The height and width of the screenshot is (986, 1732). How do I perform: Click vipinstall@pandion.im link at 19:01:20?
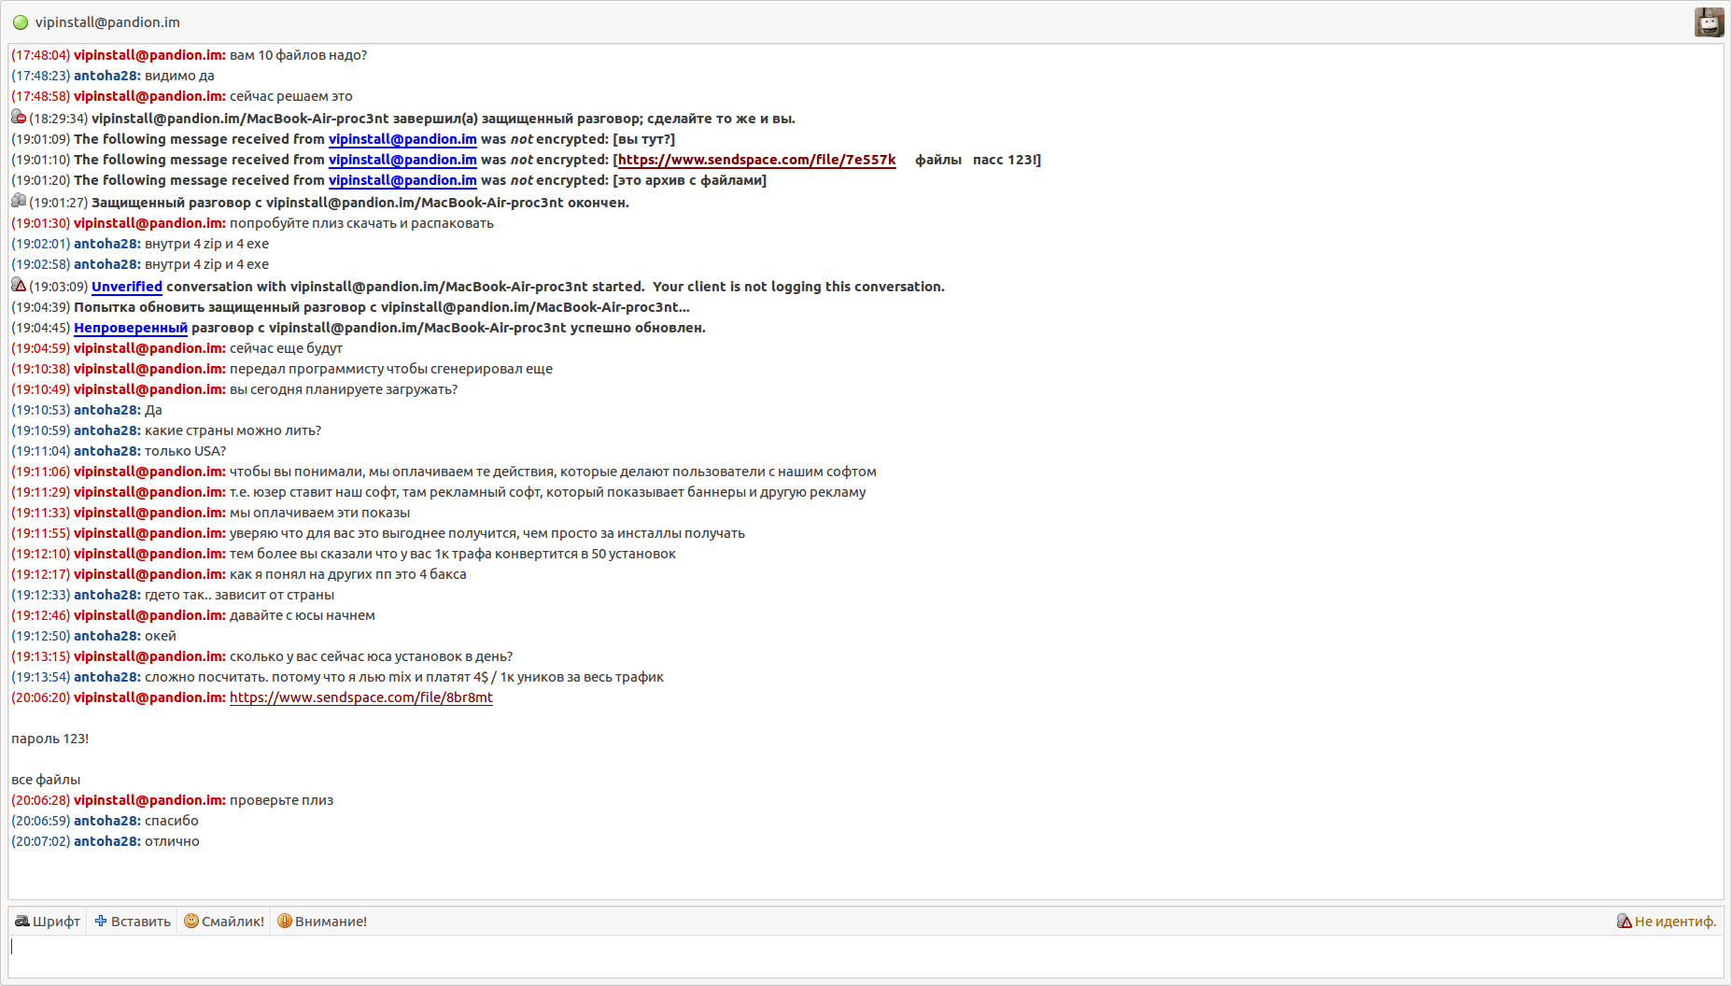tap(402, 180)
